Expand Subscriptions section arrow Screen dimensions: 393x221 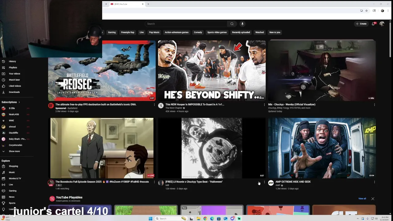[x=19, y=102]
